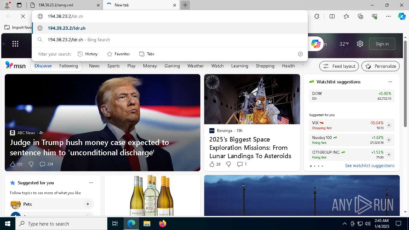Go to Gaming section

pyautogui.click(x=172, y=66)
